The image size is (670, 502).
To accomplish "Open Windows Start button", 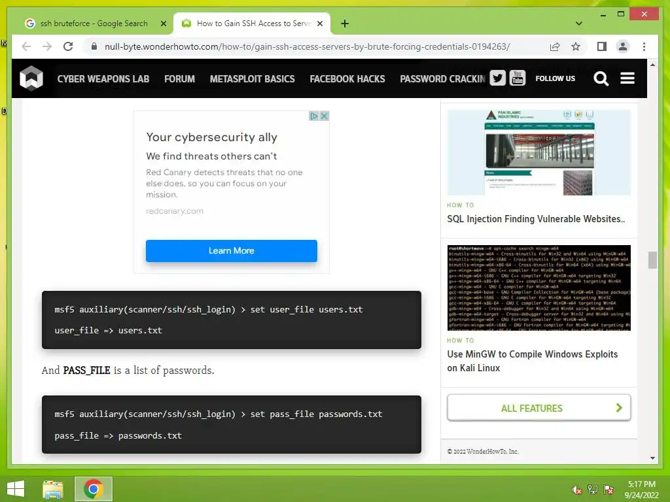I will (x=16, y=489).
